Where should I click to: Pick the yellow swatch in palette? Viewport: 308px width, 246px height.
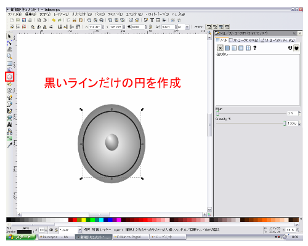coord(84,220)
